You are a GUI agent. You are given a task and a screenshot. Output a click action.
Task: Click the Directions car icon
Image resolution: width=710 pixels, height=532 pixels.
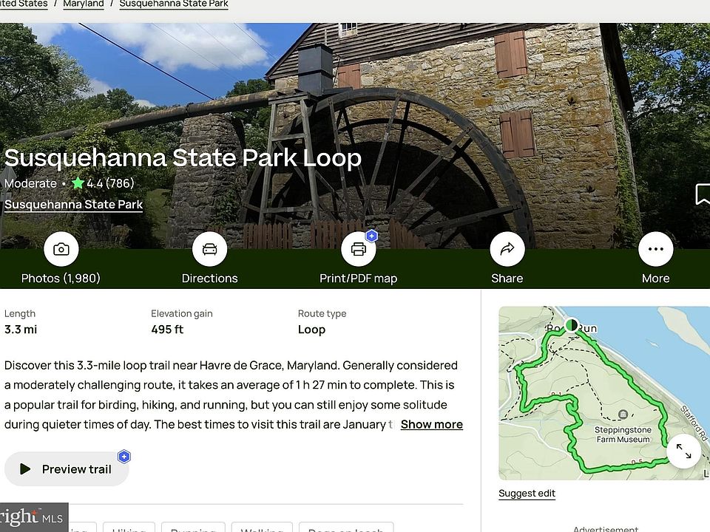coord(209,249)
